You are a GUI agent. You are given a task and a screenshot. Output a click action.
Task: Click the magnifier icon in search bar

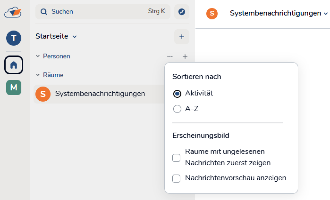[x=44, y=12]
